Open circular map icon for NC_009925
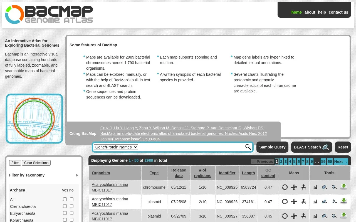The width and height of the screenshot is (356, 222). point(285,187)
